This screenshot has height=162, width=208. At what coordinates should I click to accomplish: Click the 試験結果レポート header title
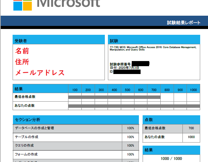tap(183, 23)
